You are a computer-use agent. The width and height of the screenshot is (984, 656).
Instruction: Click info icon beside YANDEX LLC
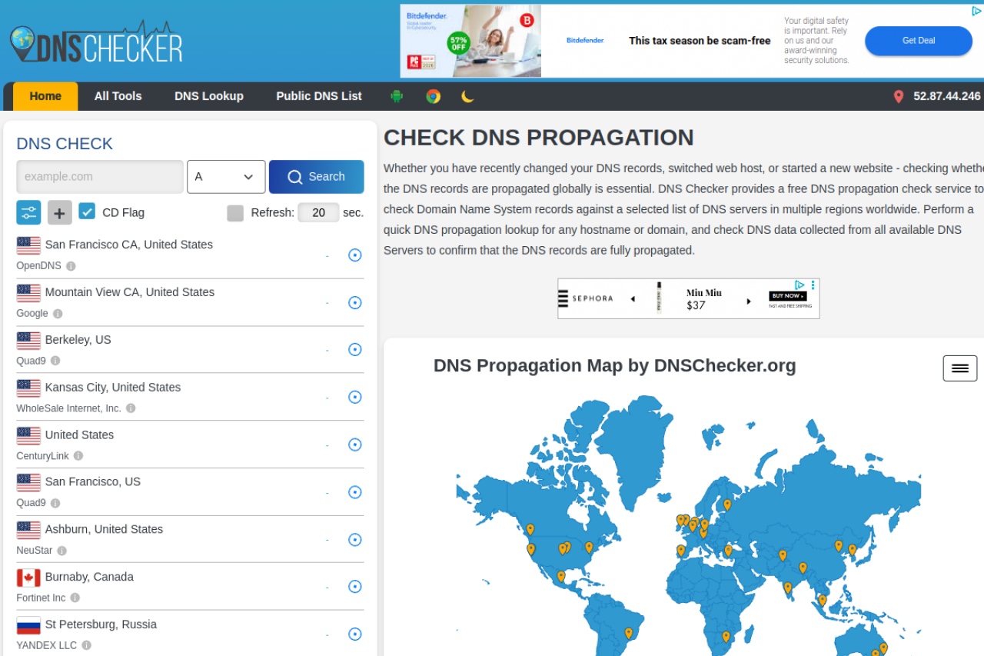pyautogui.click(x=87, y=645)
